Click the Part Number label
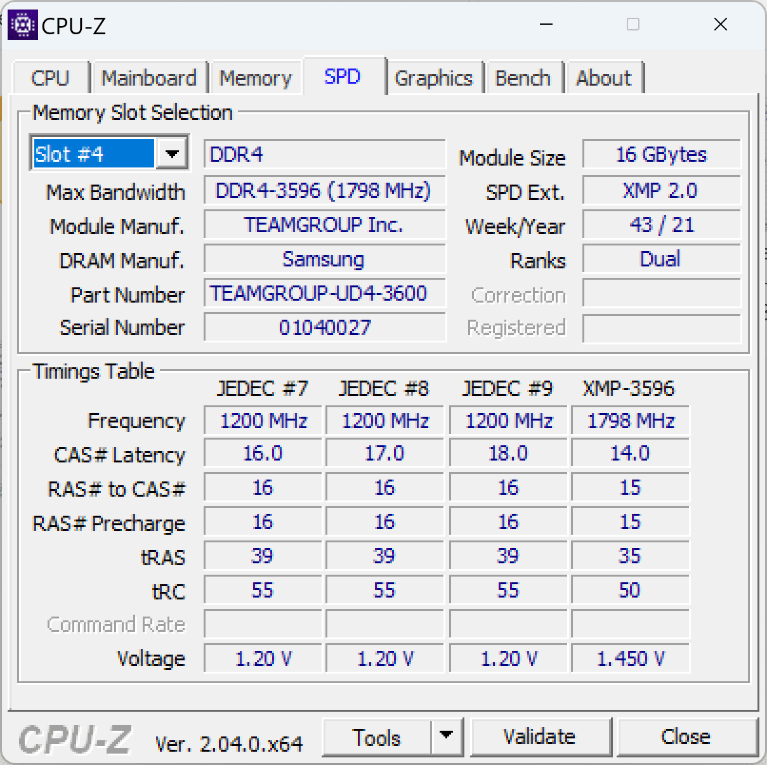Image resolution: width=767 pixels, height=765 pixels. [x=128, y=295]
